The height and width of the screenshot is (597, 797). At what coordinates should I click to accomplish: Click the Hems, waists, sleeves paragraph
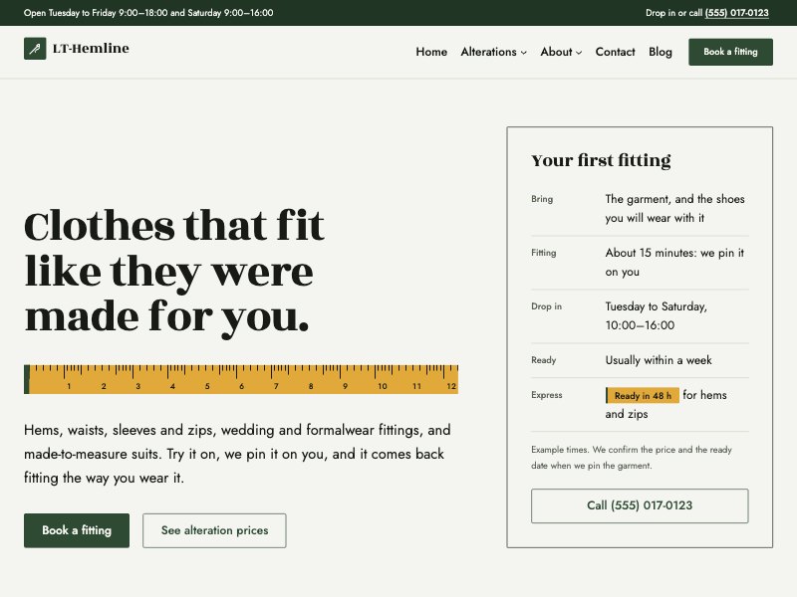pos(237,454)
